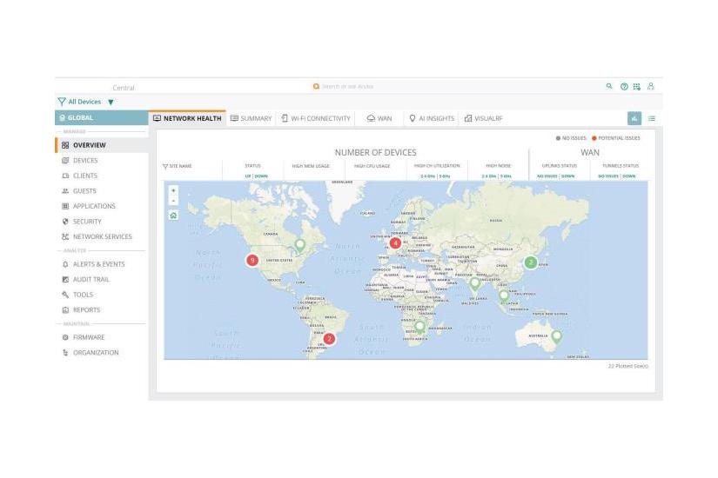Screen dimensions: 718x478
Task: Open Alerts & Events in sidebar
Action: 98,264
